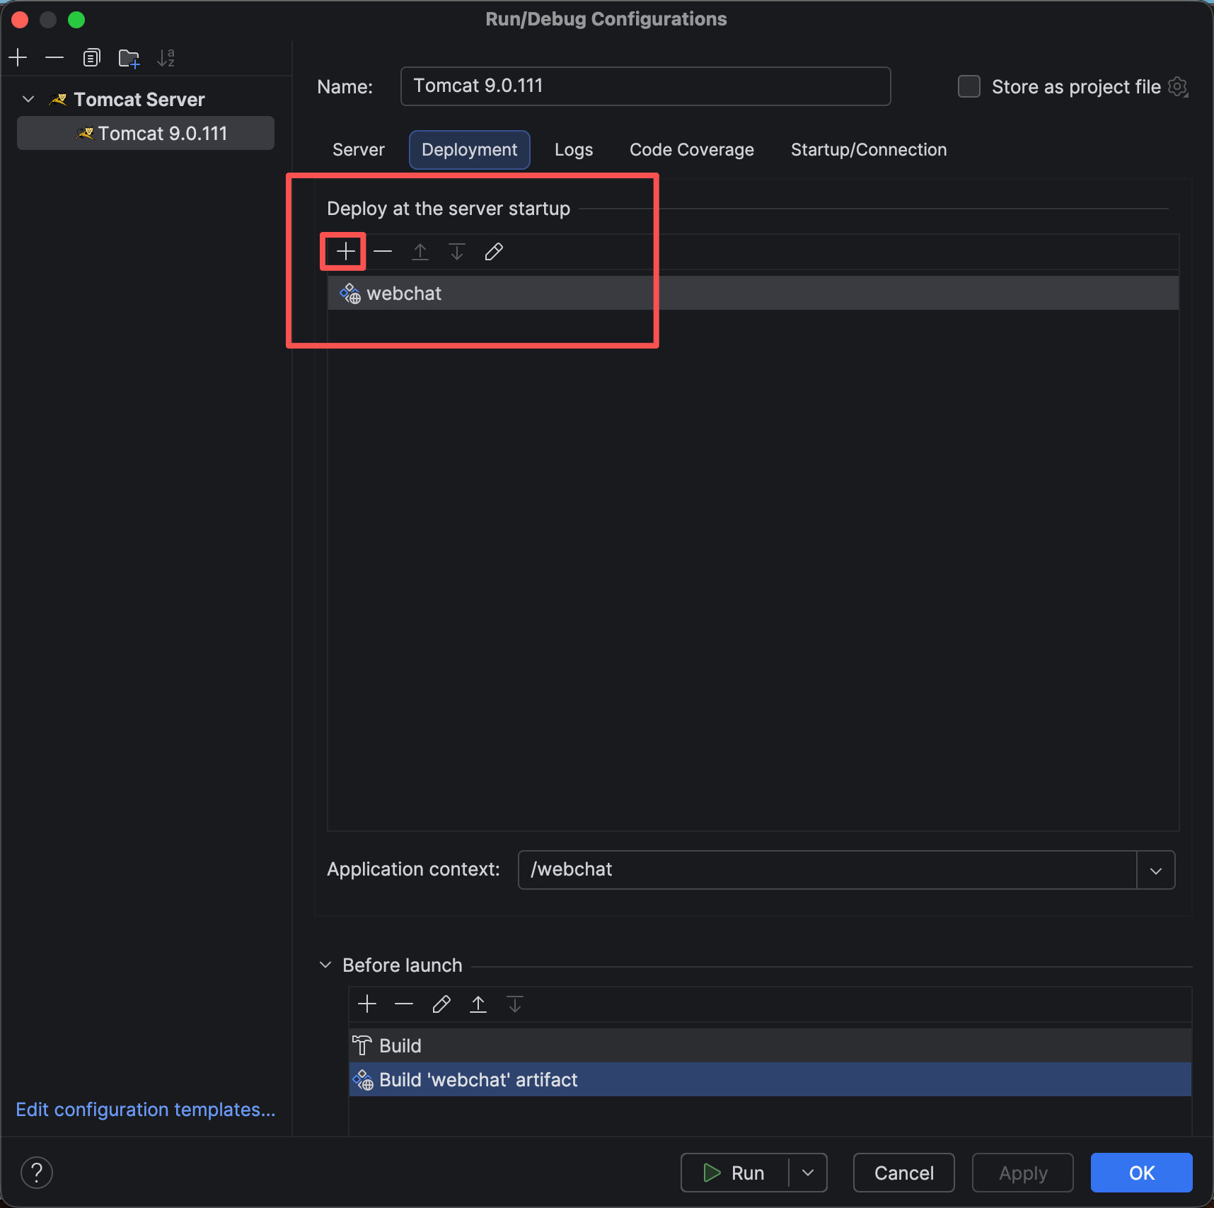Collapse the Before launch section
This screenshot has width=1214, height=1208.
coord(325,965)
